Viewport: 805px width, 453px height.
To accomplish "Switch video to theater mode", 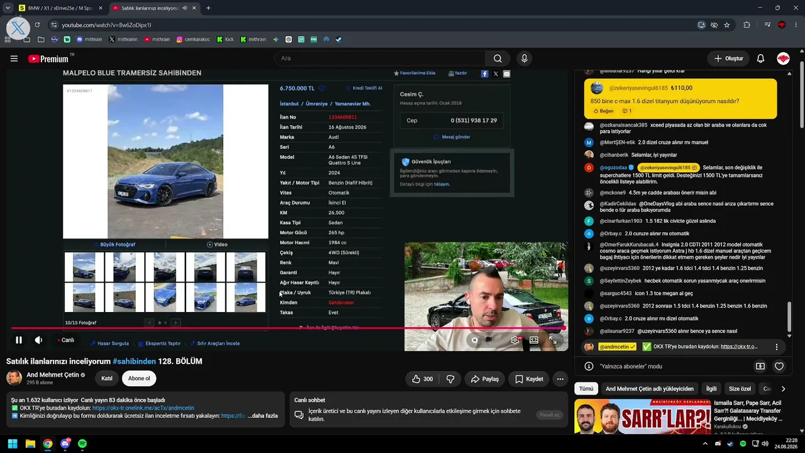I will pyautogui.click(x=534, y=340).
